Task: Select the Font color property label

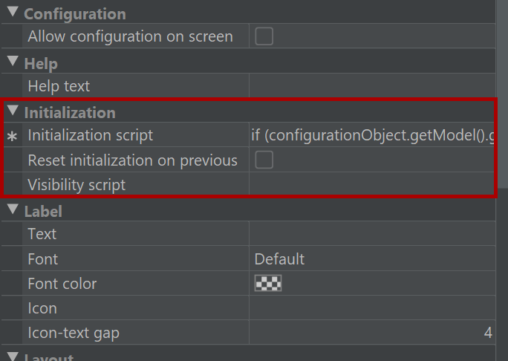Action: tap(62, 284)
